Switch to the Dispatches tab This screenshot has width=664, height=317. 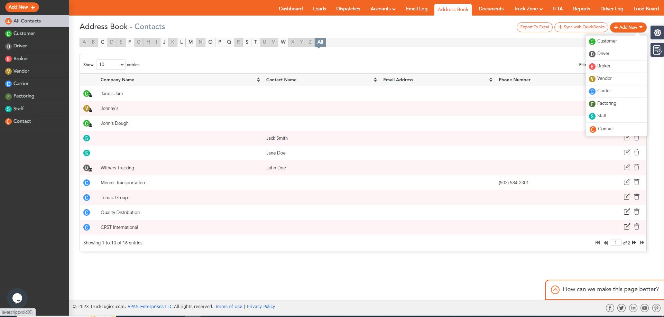[348, 9]
